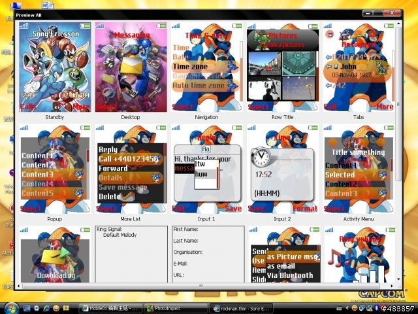Viewport: 418px width, 314px height.
Task: Click 'Content3' in Popup preview
Action: point(54,175)
